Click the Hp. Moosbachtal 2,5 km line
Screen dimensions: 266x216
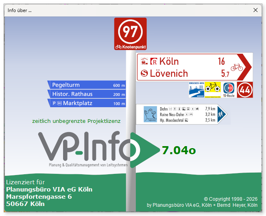pyautogui.click(x=188, y=120)
